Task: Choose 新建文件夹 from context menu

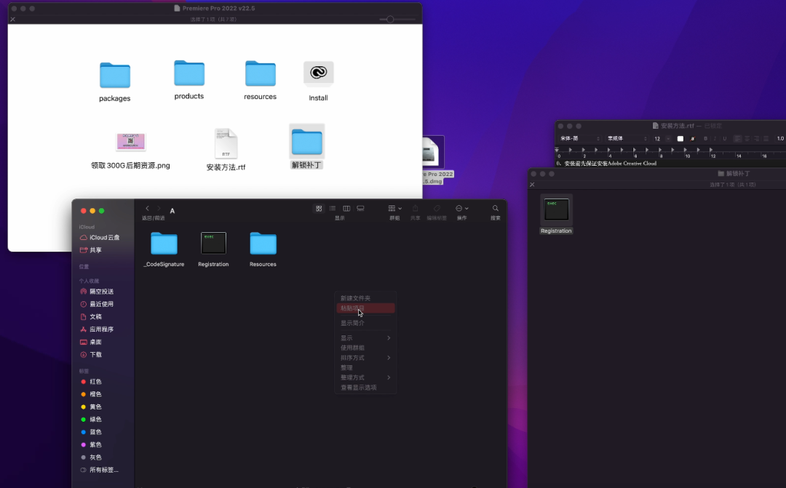Action: (365, 298)
